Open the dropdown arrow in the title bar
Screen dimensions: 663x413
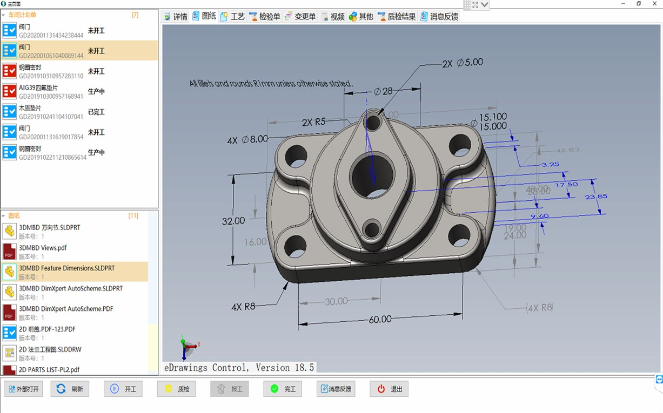click(485, 5)
